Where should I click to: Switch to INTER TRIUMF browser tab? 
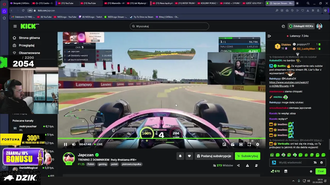pos(184,3)
